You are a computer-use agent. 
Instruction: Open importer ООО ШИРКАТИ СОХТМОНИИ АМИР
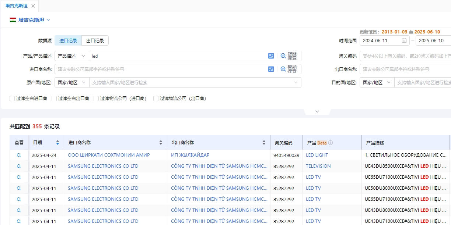(x=109, y=155)
